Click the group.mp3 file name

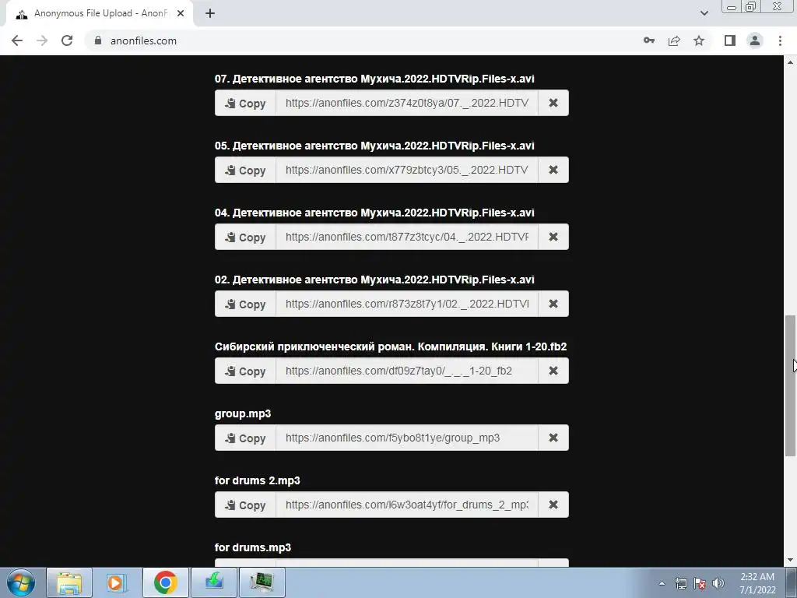click(243, 414)
